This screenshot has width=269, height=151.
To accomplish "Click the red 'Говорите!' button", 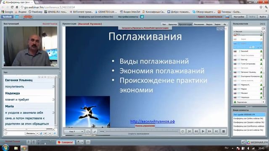I will (x=66, y=142).
